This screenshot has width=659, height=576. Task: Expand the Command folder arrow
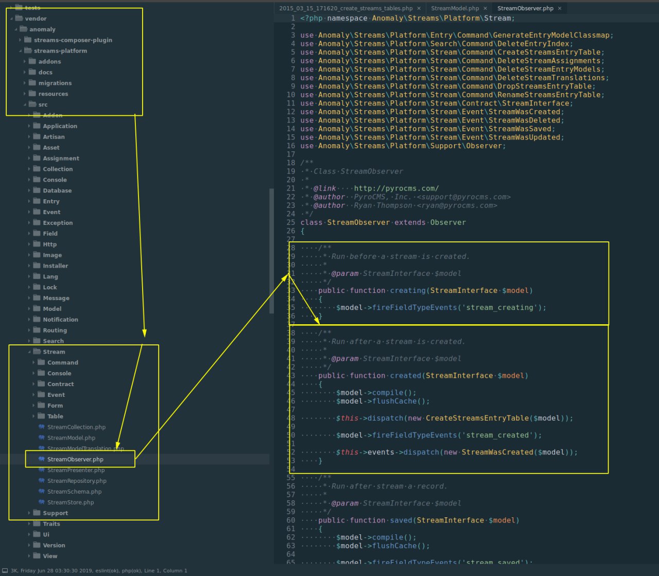click(34, 363)
